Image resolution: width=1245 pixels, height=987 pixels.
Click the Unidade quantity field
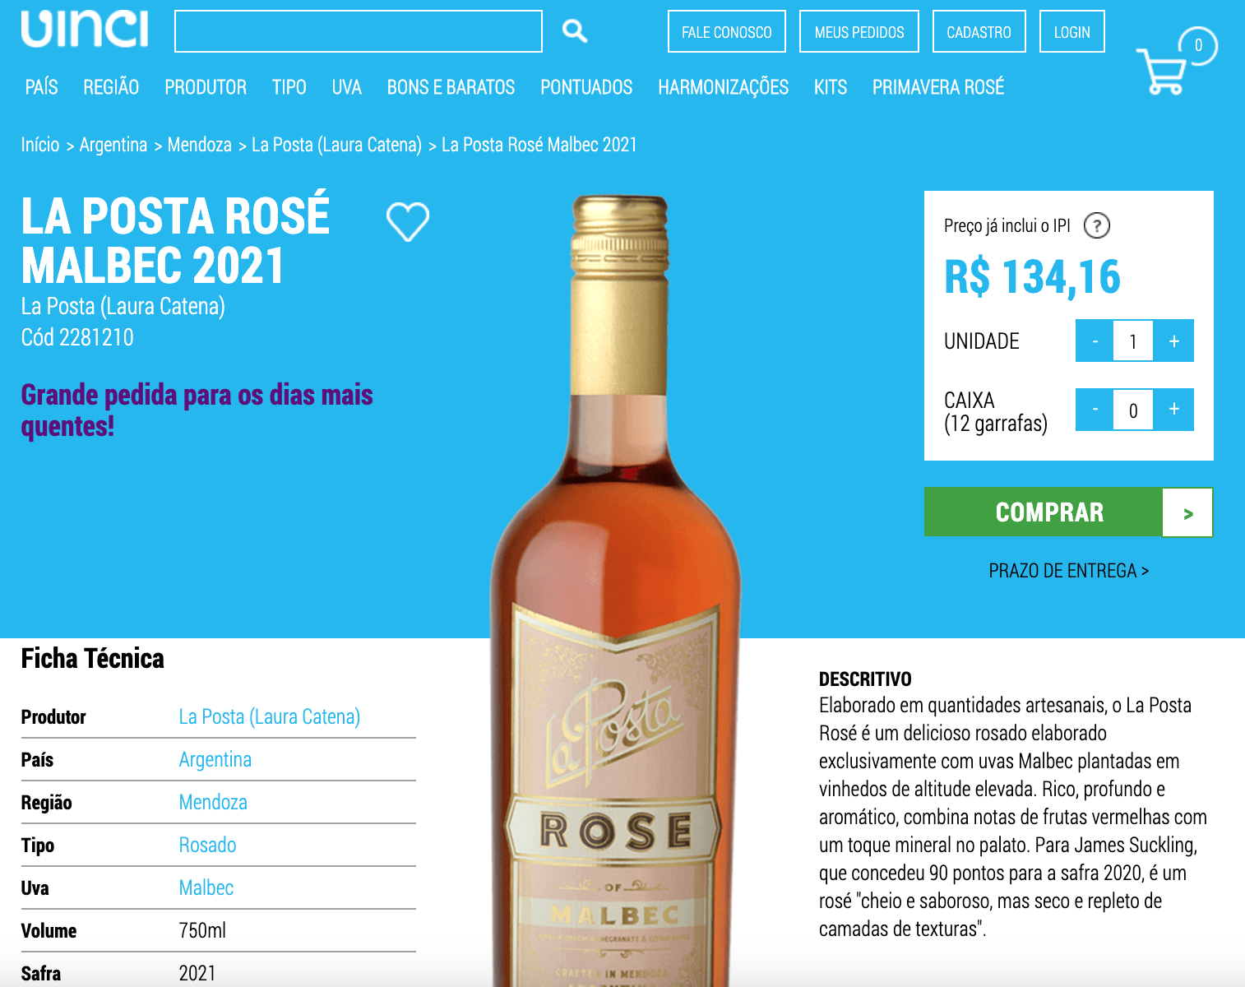pos(1133,341)
